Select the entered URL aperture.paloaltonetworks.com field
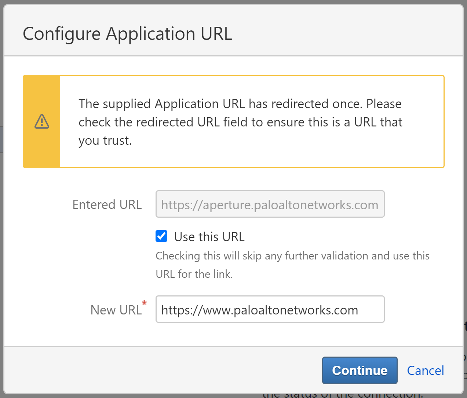Image resolution: width=467 pixels, height=398 pixels. [x=270, y=204]
